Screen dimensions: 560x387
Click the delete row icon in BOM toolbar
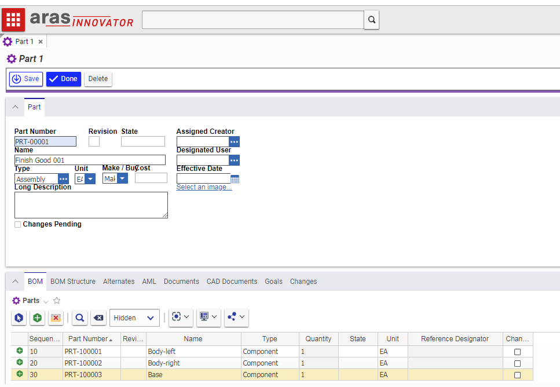pyautogui.click(x=56, y=317)
